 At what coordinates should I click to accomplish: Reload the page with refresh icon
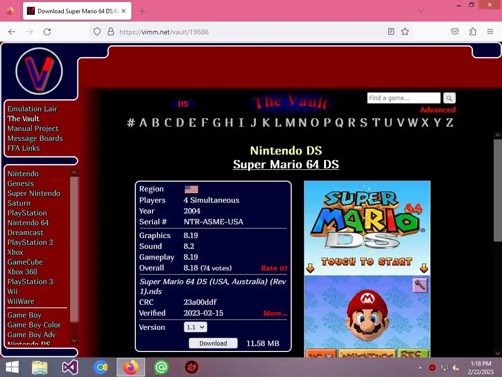(47, 32)
